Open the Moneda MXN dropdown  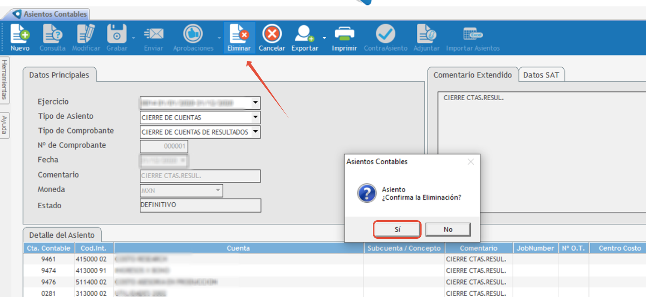[218, 190]
